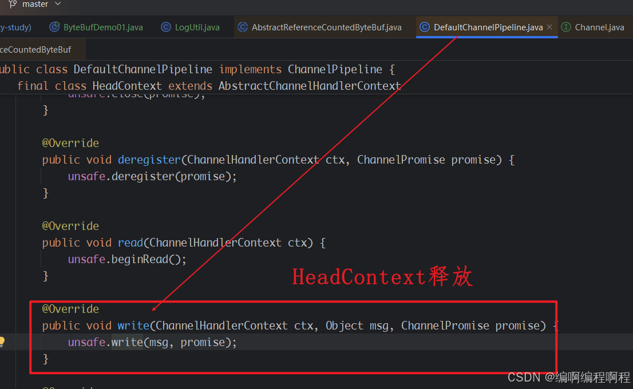The width and height of the screenshot is (633, 389).
Task: Select the DefaultChannelPipeline.java tab
Action: (x=488, y=27)
